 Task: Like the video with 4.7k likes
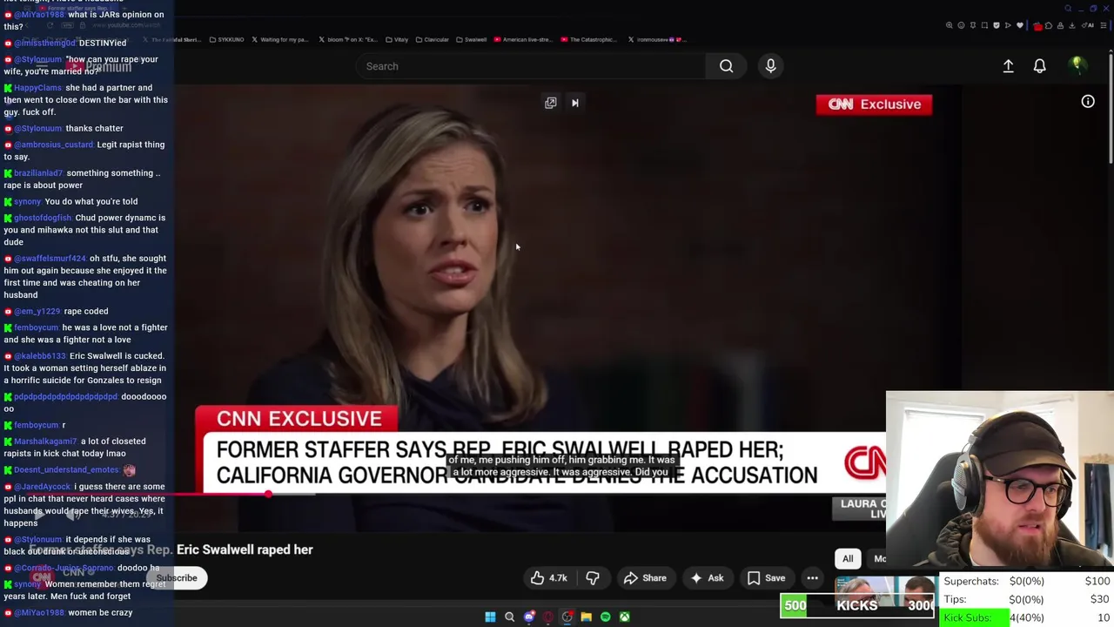[x=548, y=578]
